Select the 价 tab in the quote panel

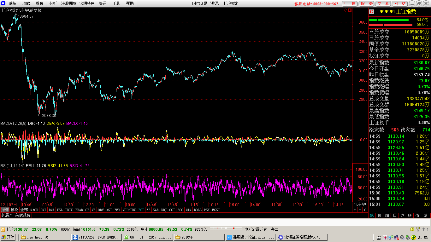(x=379, y=215)
